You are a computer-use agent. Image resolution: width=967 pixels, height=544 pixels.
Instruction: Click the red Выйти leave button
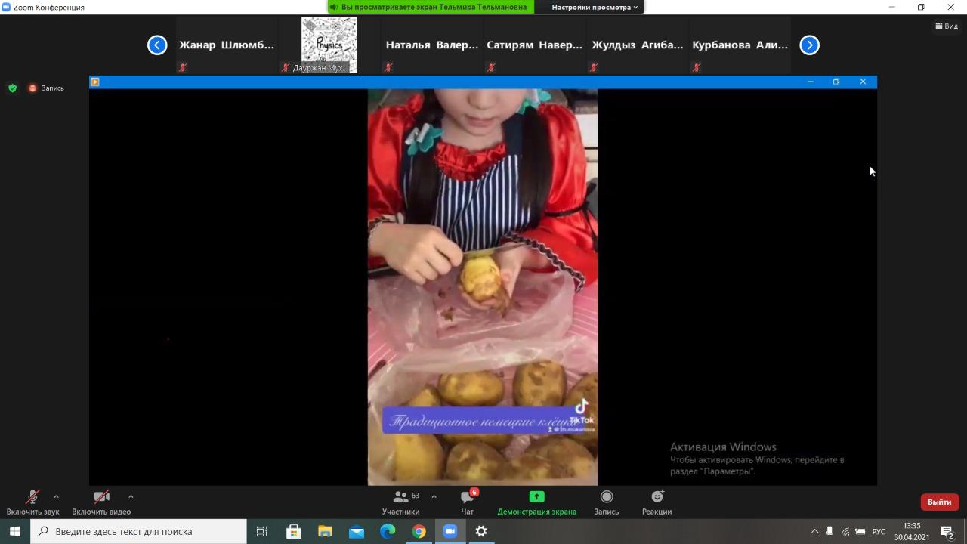[939, 502]
